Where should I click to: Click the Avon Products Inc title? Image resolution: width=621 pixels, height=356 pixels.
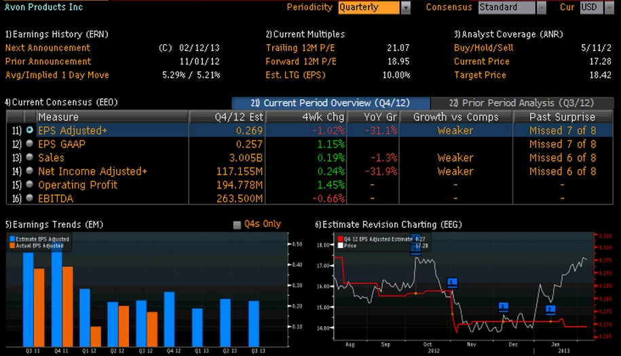tap(43, 7)
